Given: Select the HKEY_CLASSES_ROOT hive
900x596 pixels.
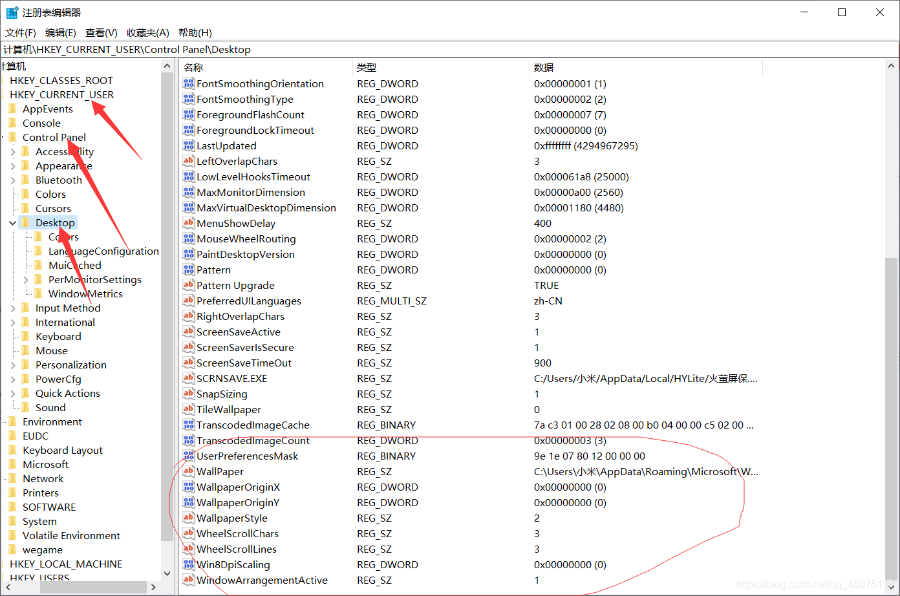Looking at the screenshot, I should [x=61, y=80].
